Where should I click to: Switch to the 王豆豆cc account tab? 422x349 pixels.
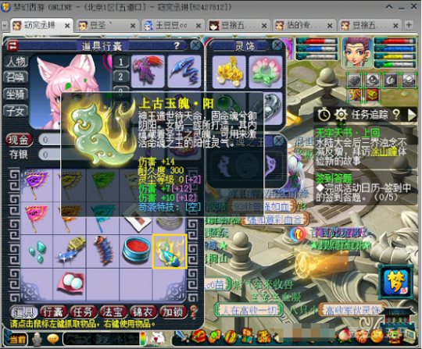point(172,25)
